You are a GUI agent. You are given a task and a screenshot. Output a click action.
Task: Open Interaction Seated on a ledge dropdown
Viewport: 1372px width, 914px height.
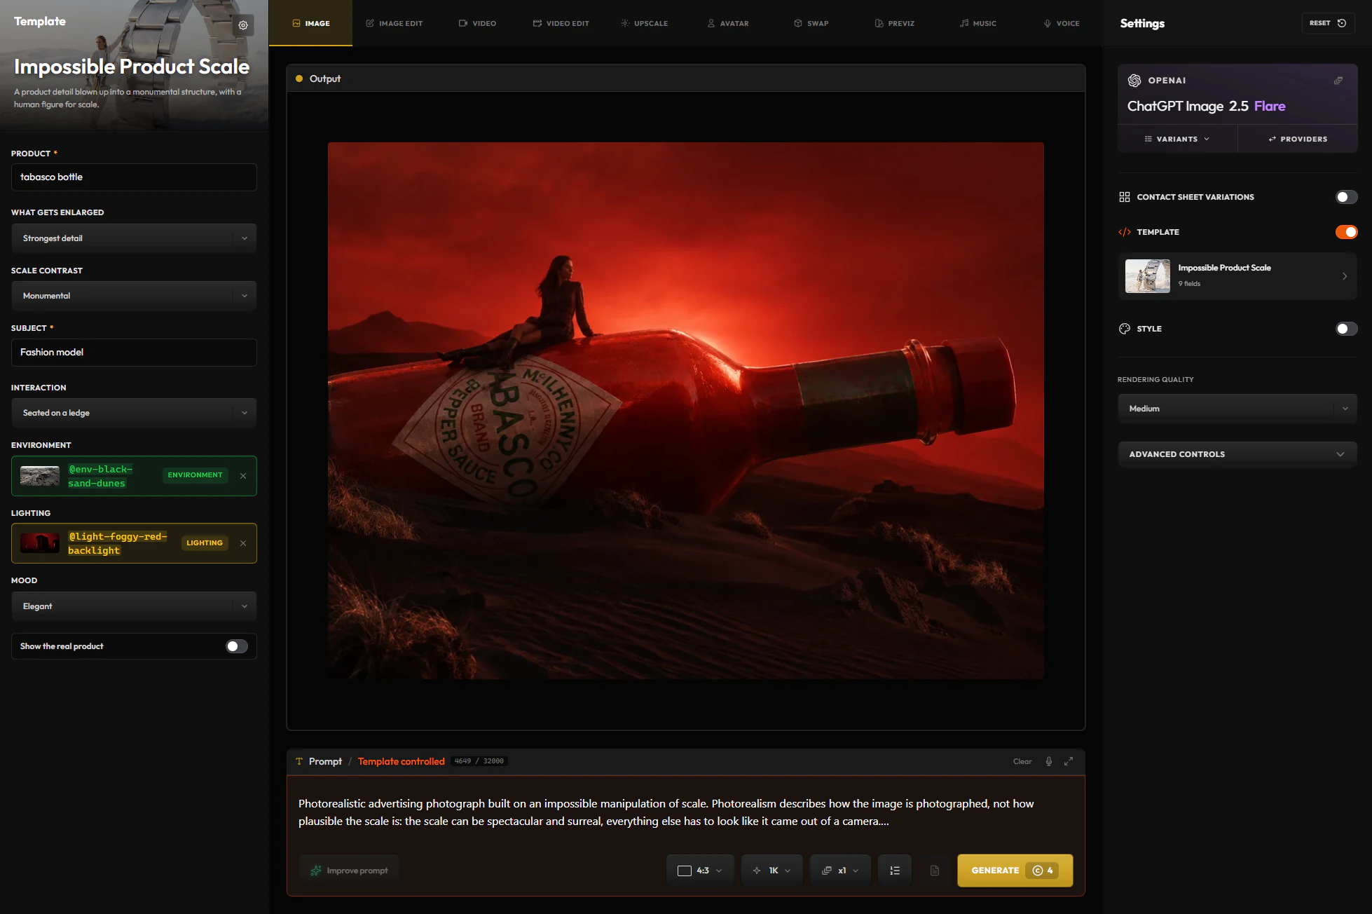click(134, 413)
